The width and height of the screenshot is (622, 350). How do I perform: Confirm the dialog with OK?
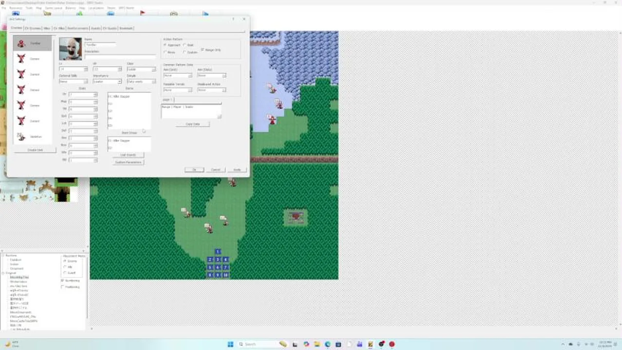tap(194, 170)
